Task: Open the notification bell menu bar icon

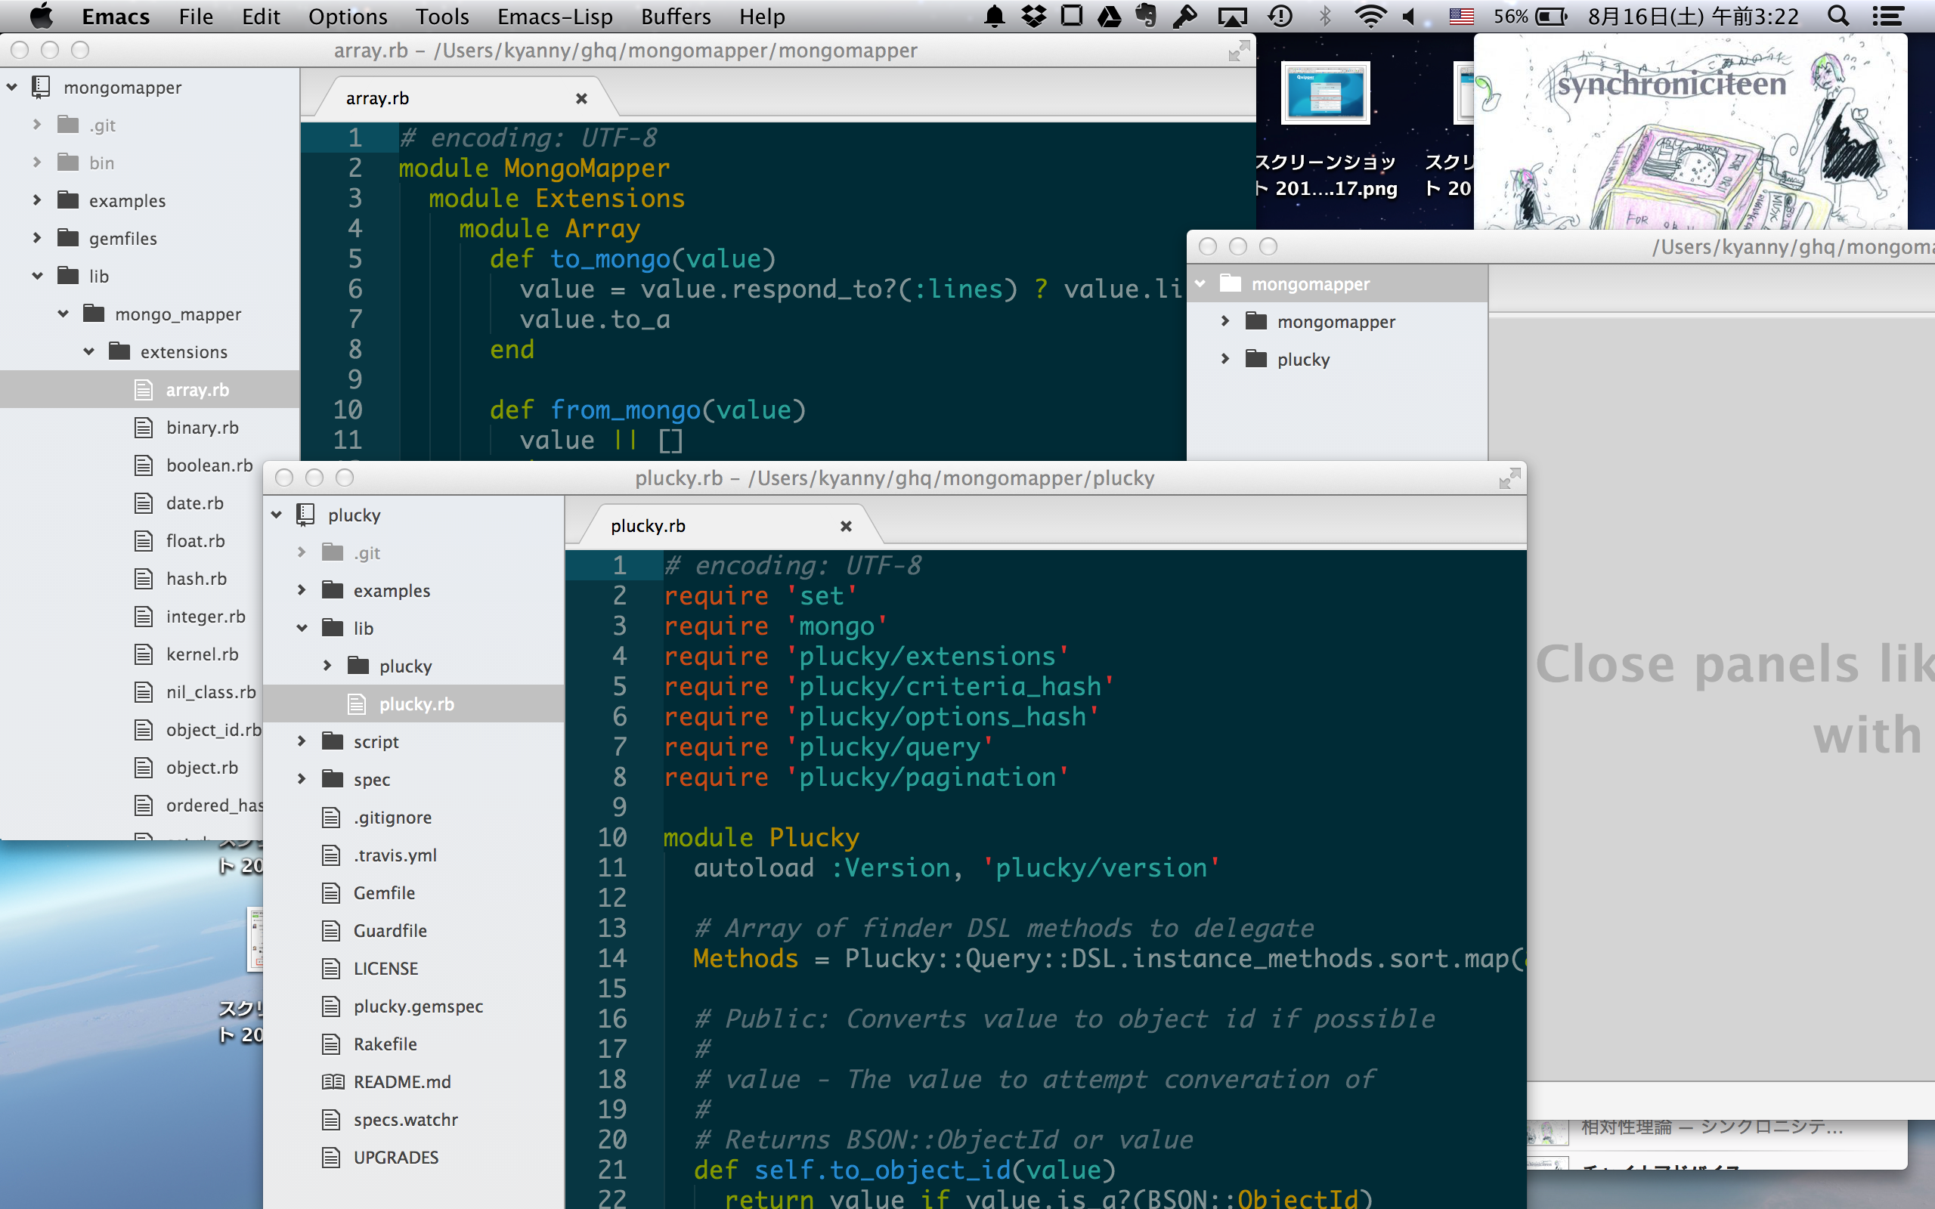Action: [x=994, y=16]
